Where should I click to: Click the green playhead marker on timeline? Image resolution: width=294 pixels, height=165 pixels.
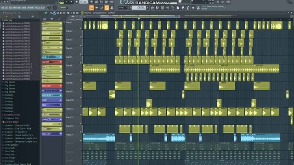[139, 19]
